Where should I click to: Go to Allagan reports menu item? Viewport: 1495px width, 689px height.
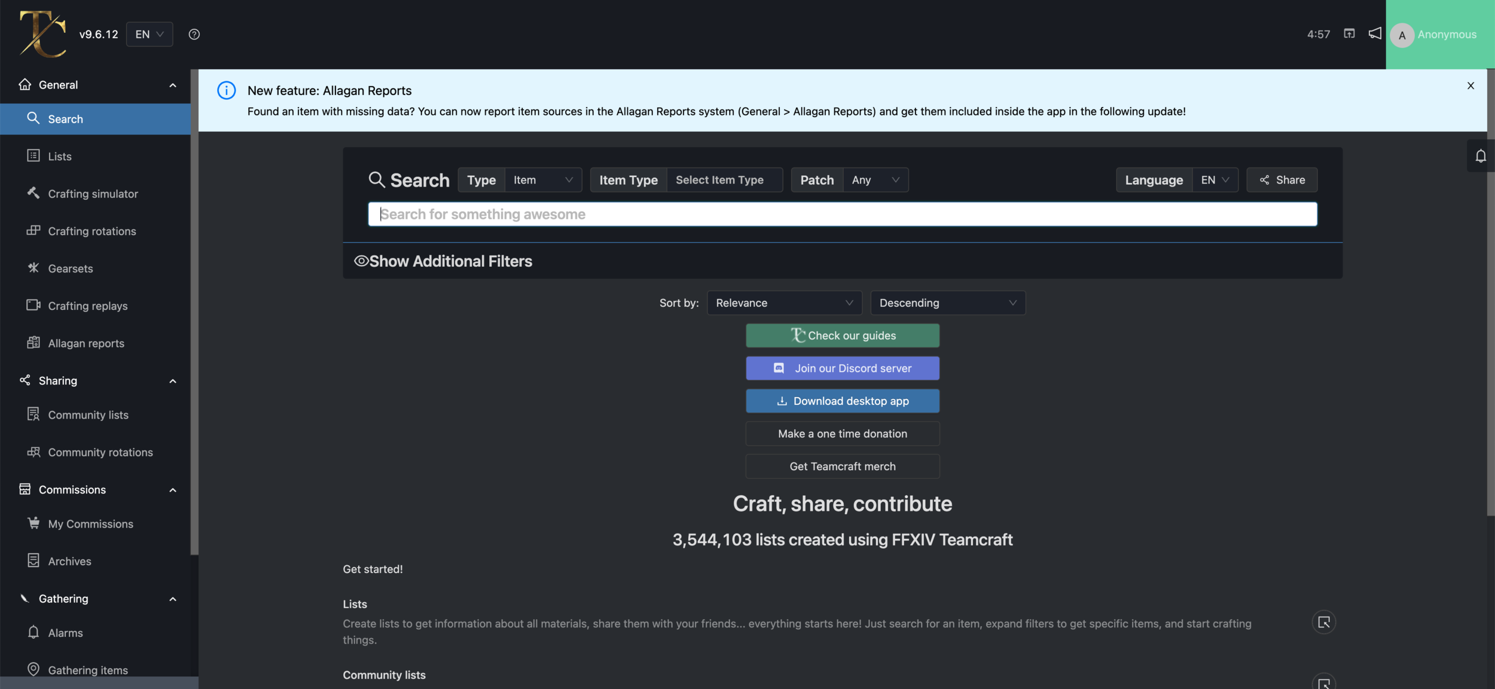tap(86, 343)
